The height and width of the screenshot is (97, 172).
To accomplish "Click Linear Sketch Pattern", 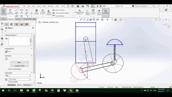I will pyautogui.click(x=61, y=13).
